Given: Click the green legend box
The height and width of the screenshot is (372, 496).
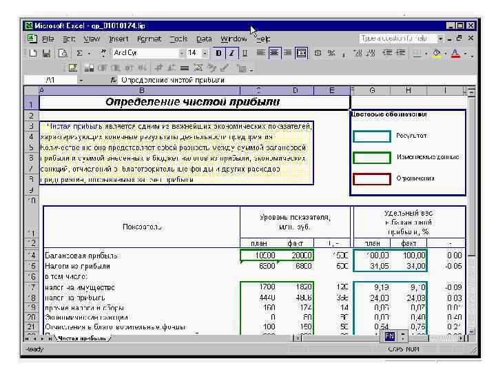Looking at the screenshot, I should click(372, 158).
